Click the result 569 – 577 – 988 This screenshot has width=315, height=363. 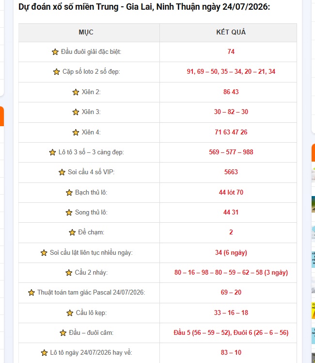click(x=231, y=152)
